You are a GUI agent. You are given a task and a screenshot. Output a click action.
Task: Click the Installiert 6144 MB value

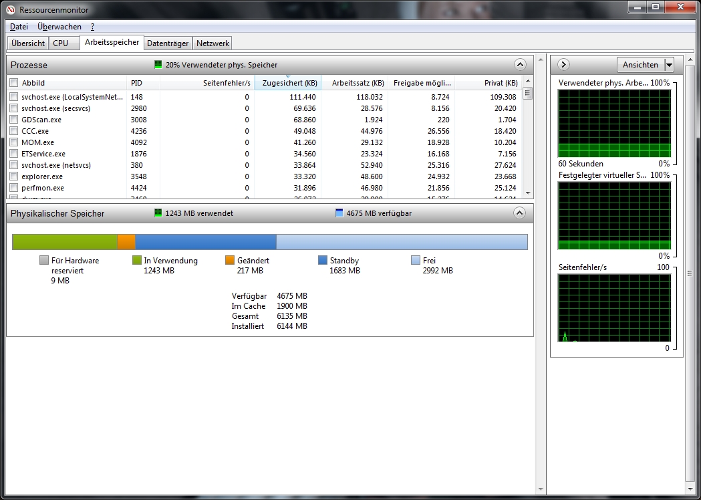click(x=292, y=326)
